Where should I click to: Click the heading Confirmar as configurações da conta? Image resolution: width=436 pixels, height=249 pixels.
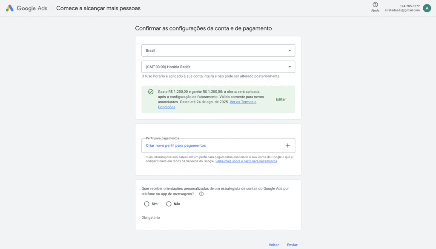coord(203,28)
